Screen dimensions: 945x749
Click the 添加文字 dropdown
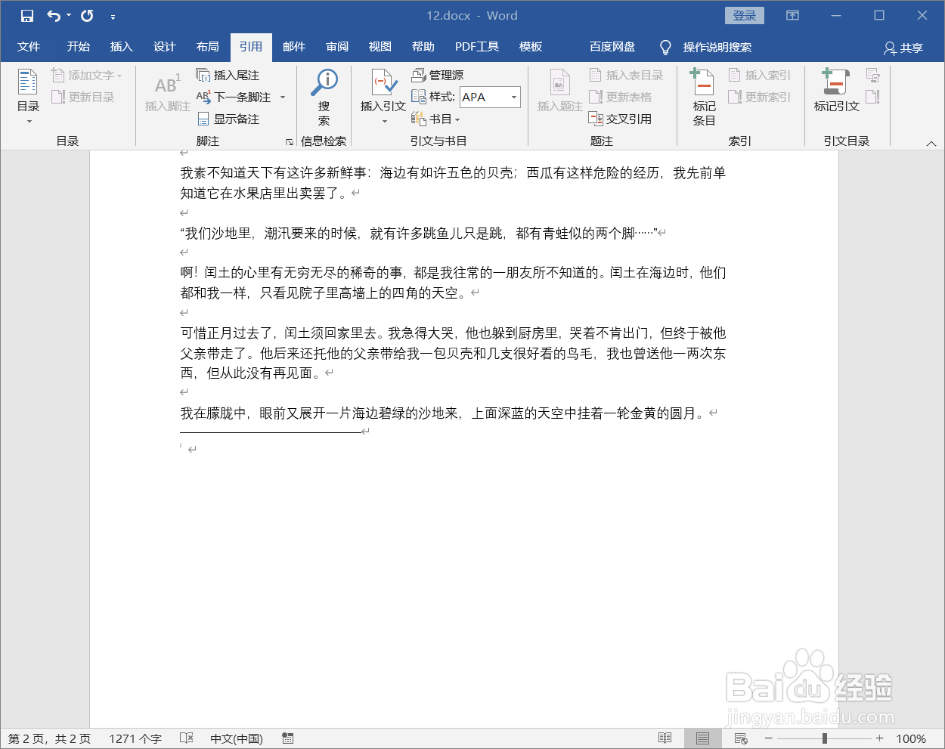pyautogui.click(x=87, y=76)
